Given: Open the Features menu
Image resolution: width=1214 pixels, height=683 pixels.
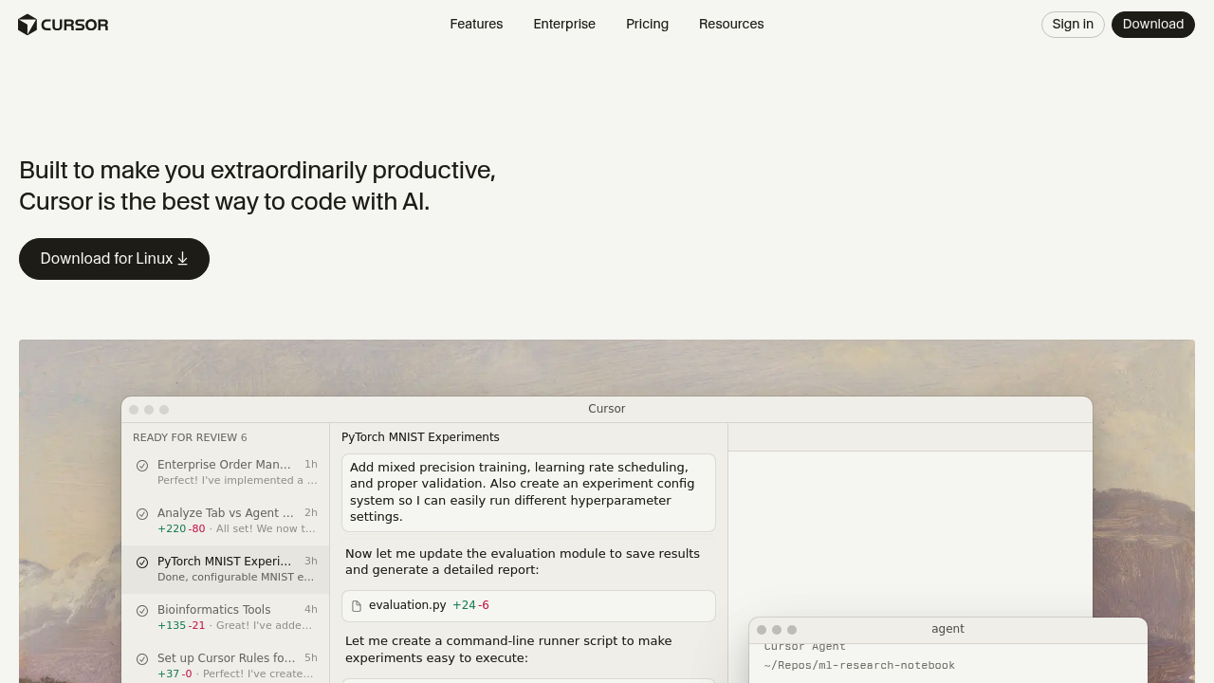Looking at the screenshot, I should [x=476, y=24].
